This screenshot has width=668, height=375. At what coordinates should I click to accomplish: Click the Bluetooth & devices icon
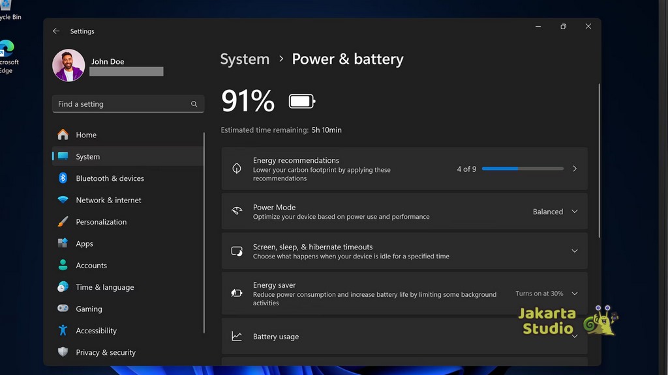63,178
